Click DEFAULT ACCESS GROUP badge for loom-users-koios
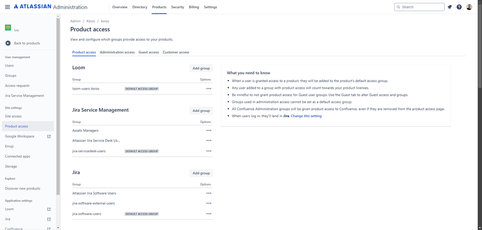 142,89
